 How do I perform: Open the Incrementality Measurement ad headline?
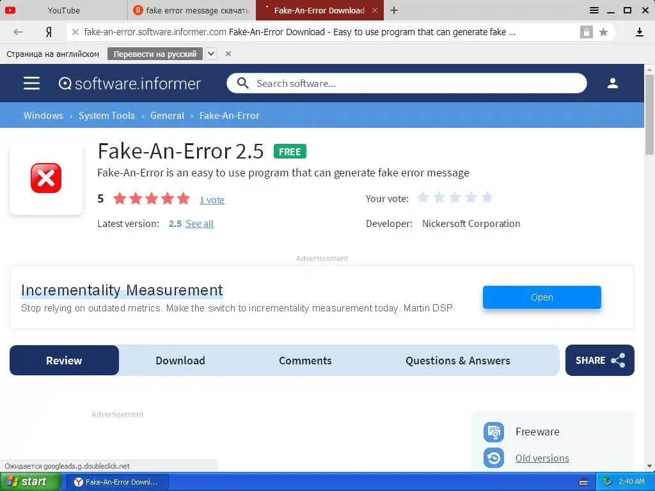pos(122,290)
